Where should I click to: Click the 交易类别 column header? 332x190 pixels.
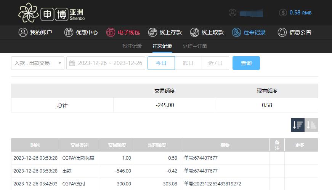pos(79,145)
